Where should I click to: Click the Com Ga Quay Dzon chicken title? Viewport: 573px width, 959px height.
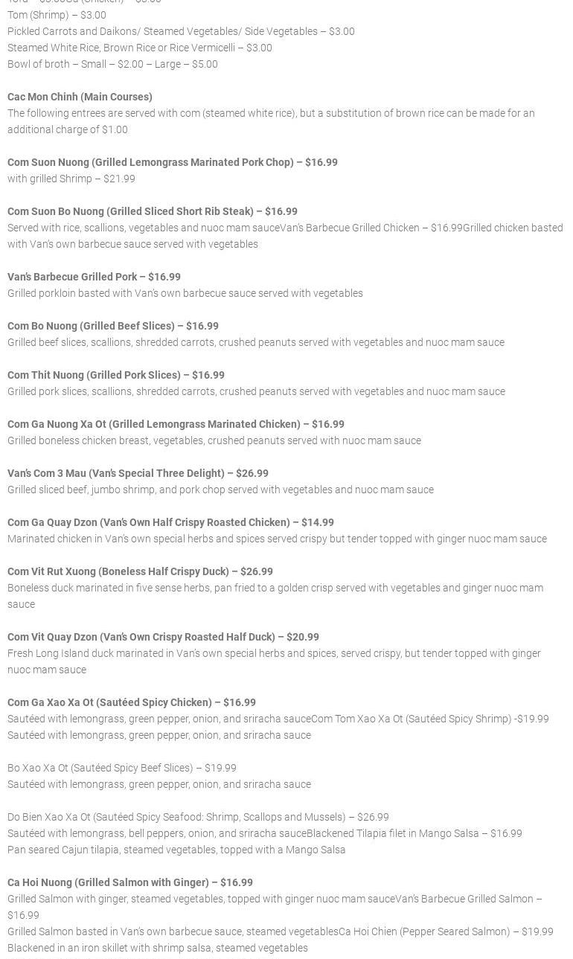click(x=170, y=522)
